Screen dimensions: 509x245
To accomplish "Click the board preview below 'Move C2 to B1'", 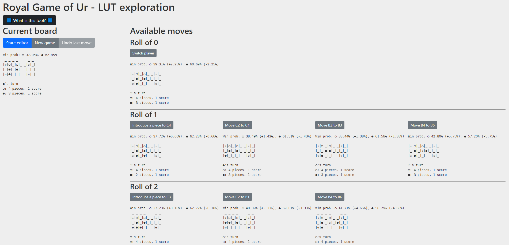I will coord(239,222).
